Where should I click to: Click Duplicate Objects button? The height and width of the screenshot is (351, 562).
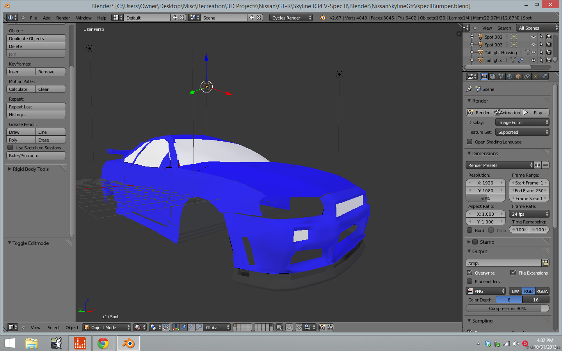pyautogui.click(x=36, y=38)
